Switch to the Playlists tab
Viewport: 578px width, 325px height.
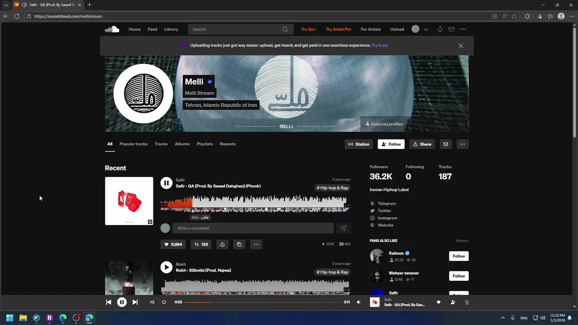[205, 144]
